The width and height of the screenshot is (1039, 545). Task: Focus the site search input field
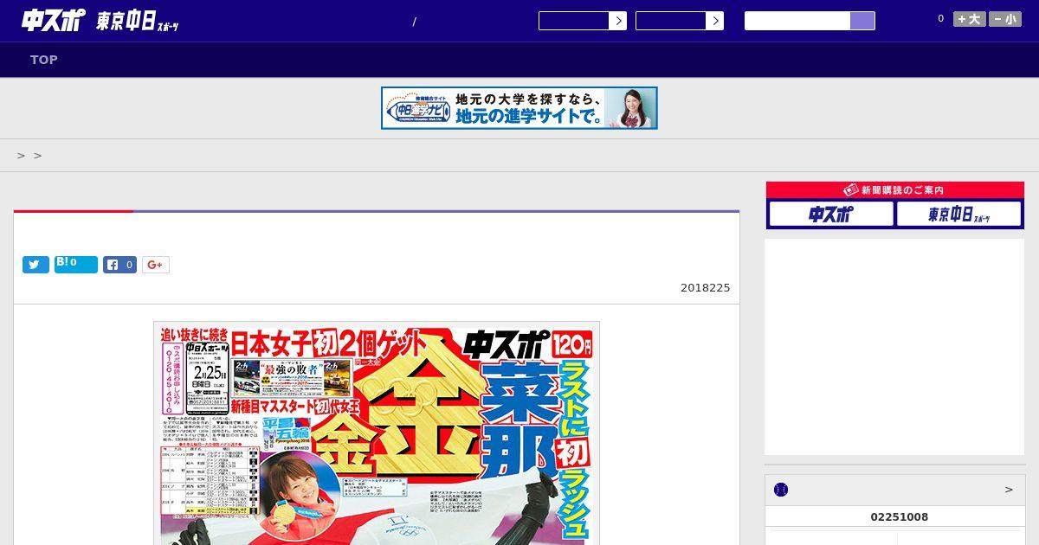[797, 21]
